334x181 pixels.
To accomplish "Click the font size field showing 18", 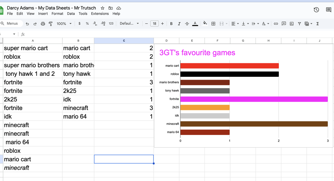I will [x=154, y=24].
